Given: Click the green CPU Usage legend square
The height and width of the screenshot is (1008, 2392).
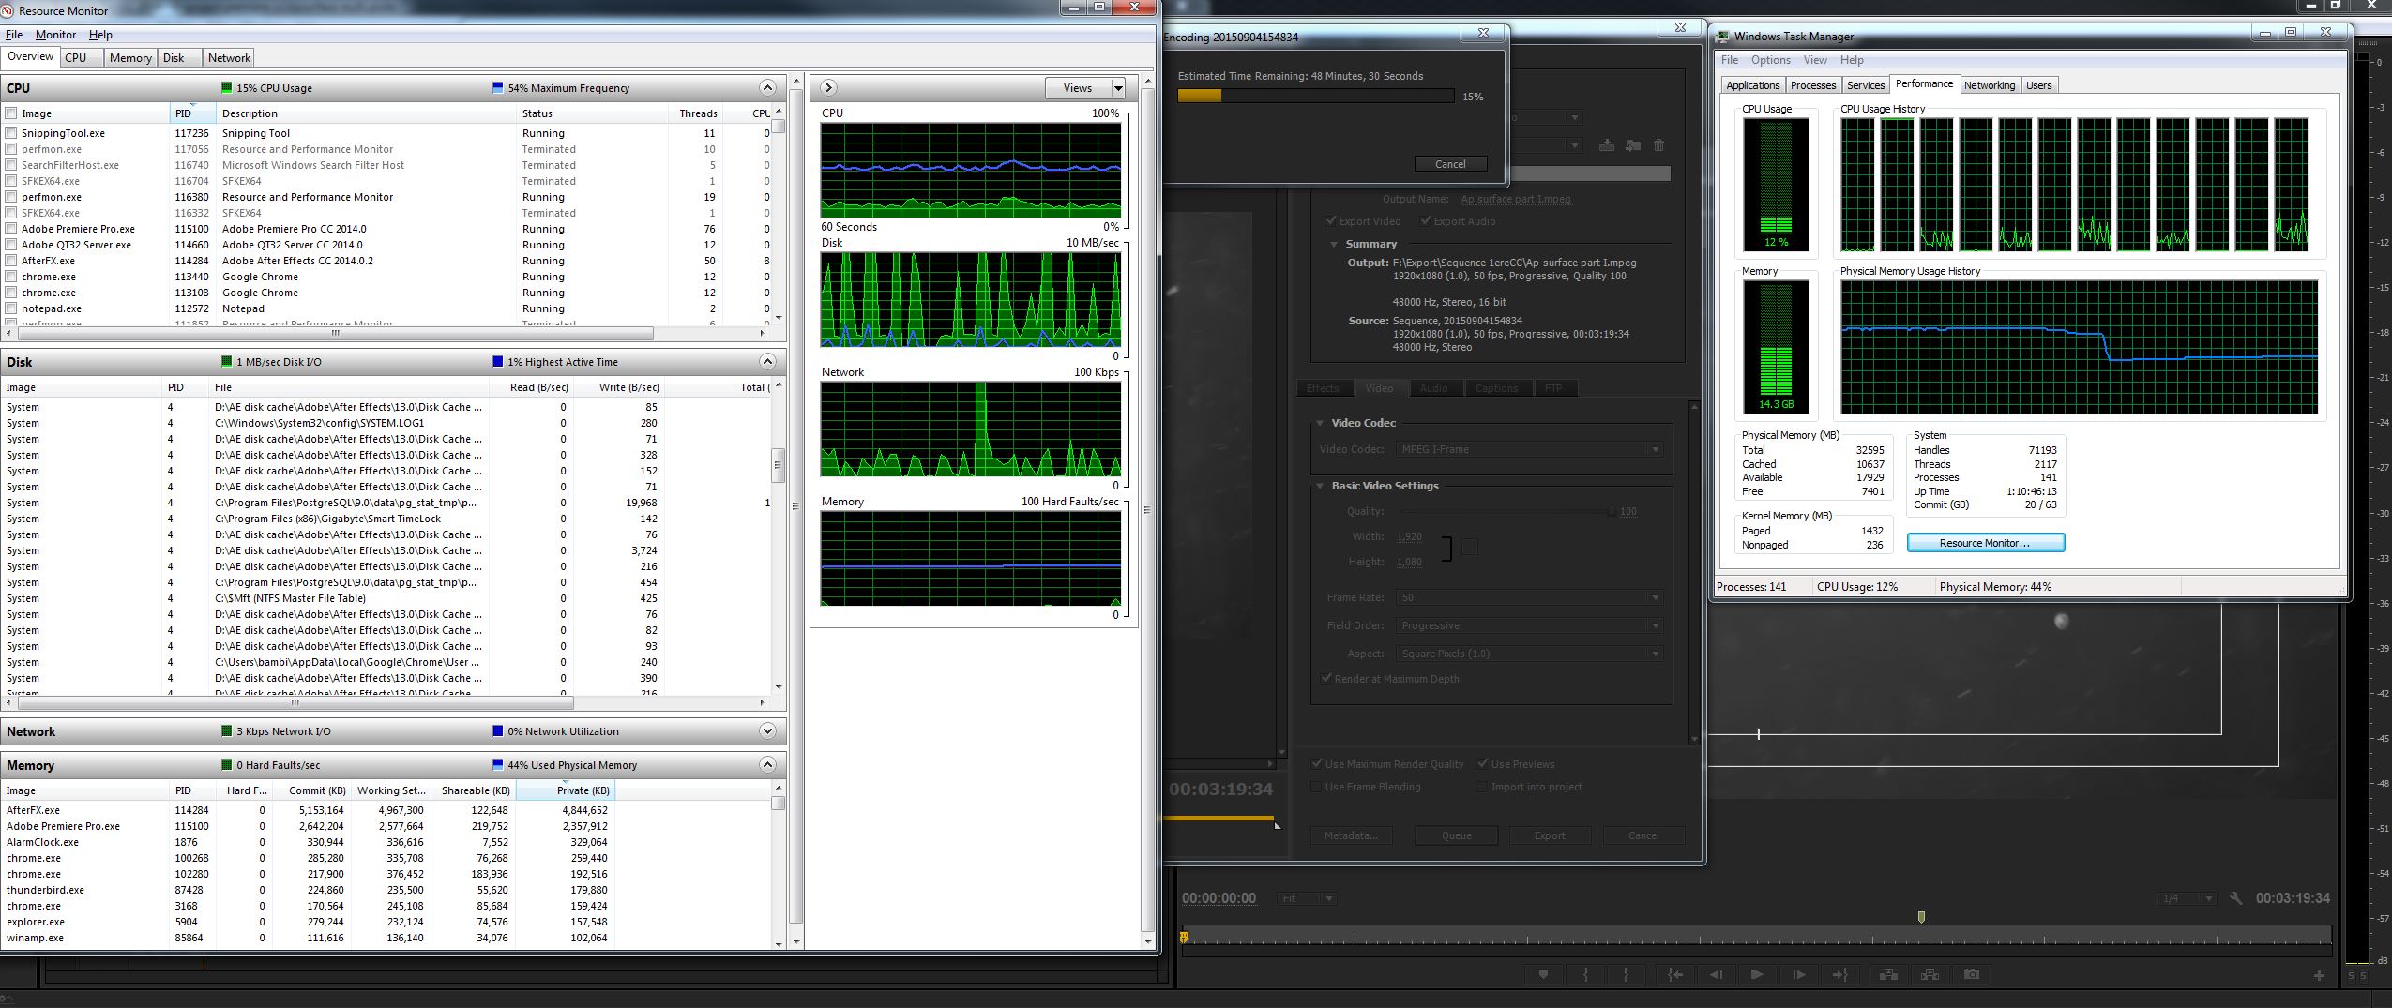Looking at the screenshot, I should tap(226, 87).
